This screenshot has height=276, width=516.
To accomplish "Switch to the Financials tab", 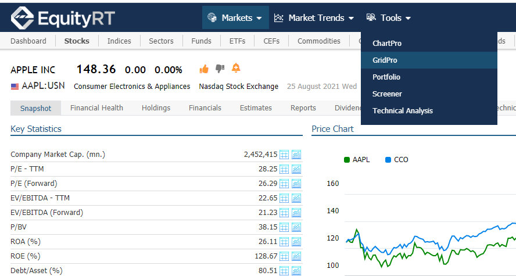I will tap(205, 108).
